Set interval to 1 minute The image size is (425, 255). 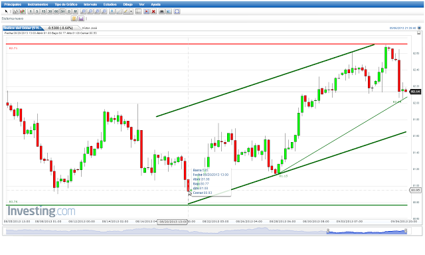coord(31,11)
